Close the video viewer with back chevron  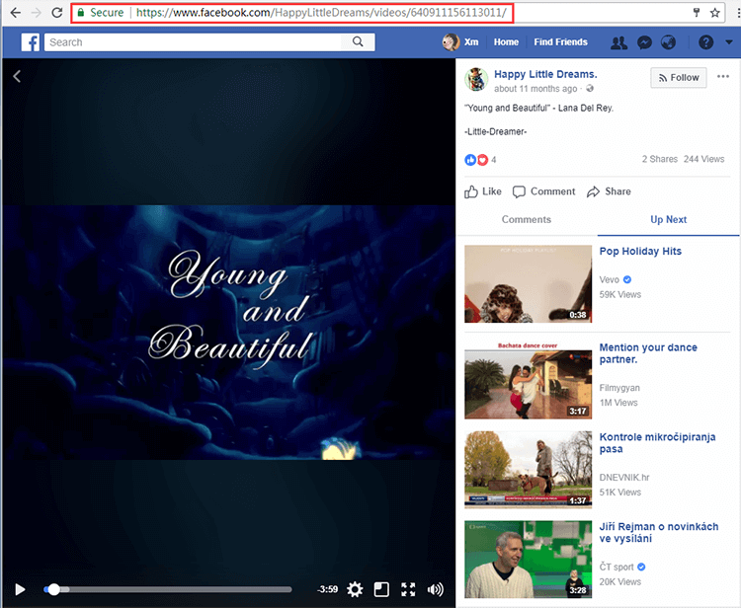click(x=17, y=76)
